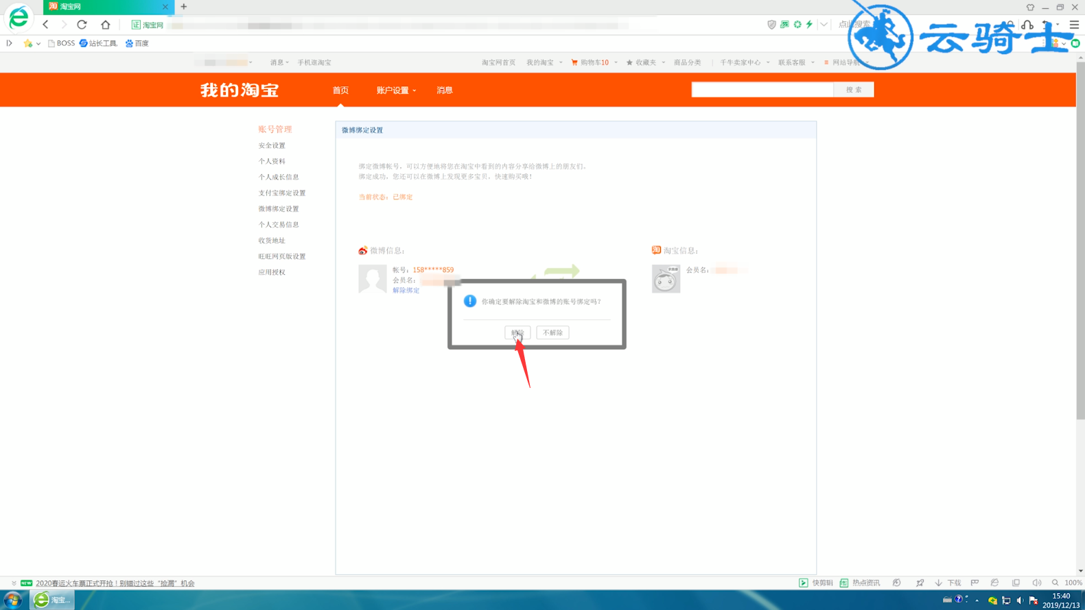Image resolution: width=1085 pixels, height=610 pixels.
Task: Open the 收藏夹 favorites star
Action: click(x=642, y=62)
